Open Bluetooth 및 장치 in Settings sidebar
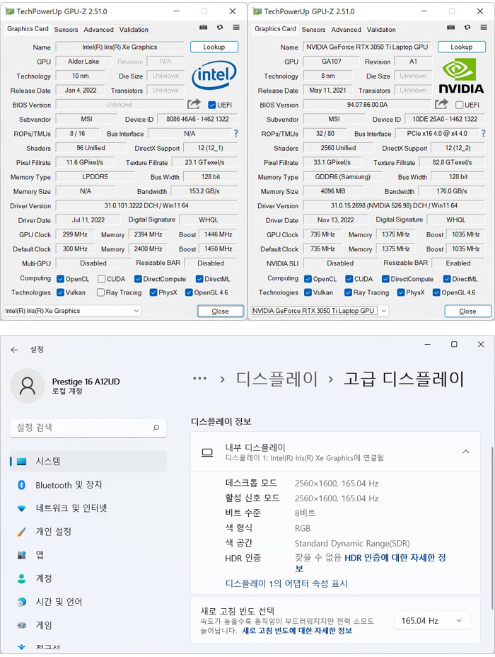Viewport: 495px width, 657px height. [x=69, y=485]
